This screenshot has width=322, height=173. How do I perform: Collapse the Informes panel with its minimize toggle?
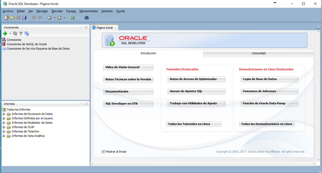point(86,104)
